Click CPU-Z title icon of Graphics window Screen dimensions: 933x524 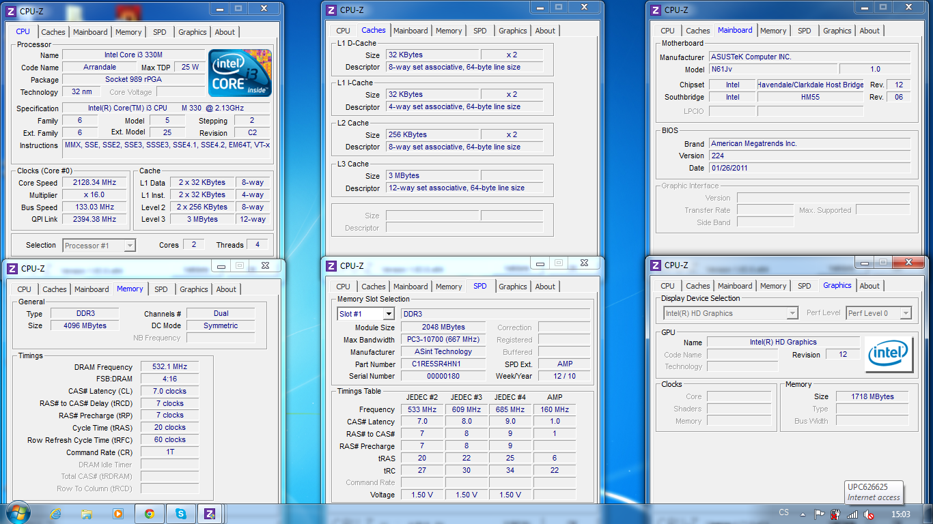point(656,265)
